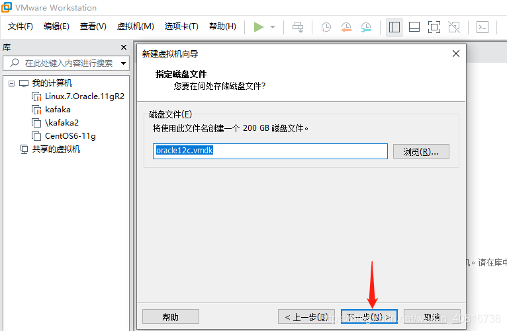Open the 虚拟机(M) menu
This screenshot has width=507, height=331.
coord(135,26)
